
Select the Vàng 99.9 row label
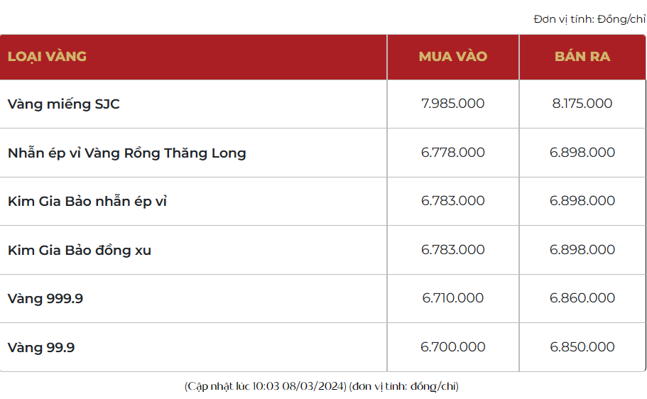click(x=41, y=348)
